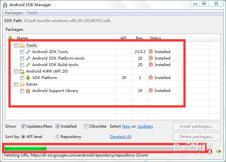The width and height of the screenshot is (226, 162).
Task: Click the Tools folder icon
Action: (22, 45)
